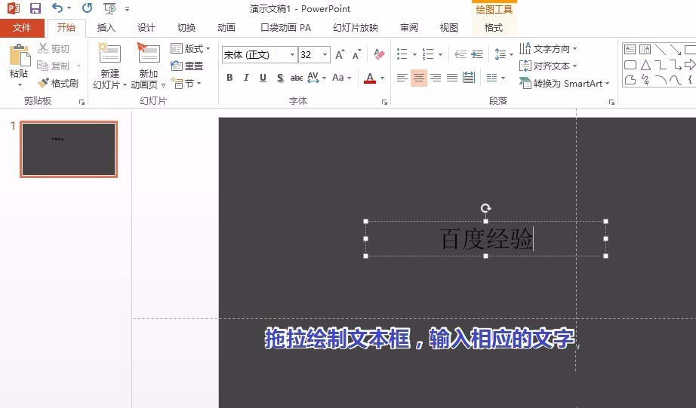Image resolution: width=696 pixels, height=408 pixels.
Task: Start slideshow from beginning icon
Action: tap(109, 8)
